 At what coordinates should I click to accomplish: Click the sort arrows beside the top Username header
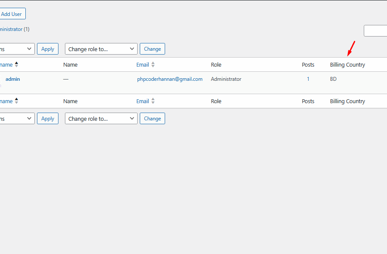tap(16, 65)
